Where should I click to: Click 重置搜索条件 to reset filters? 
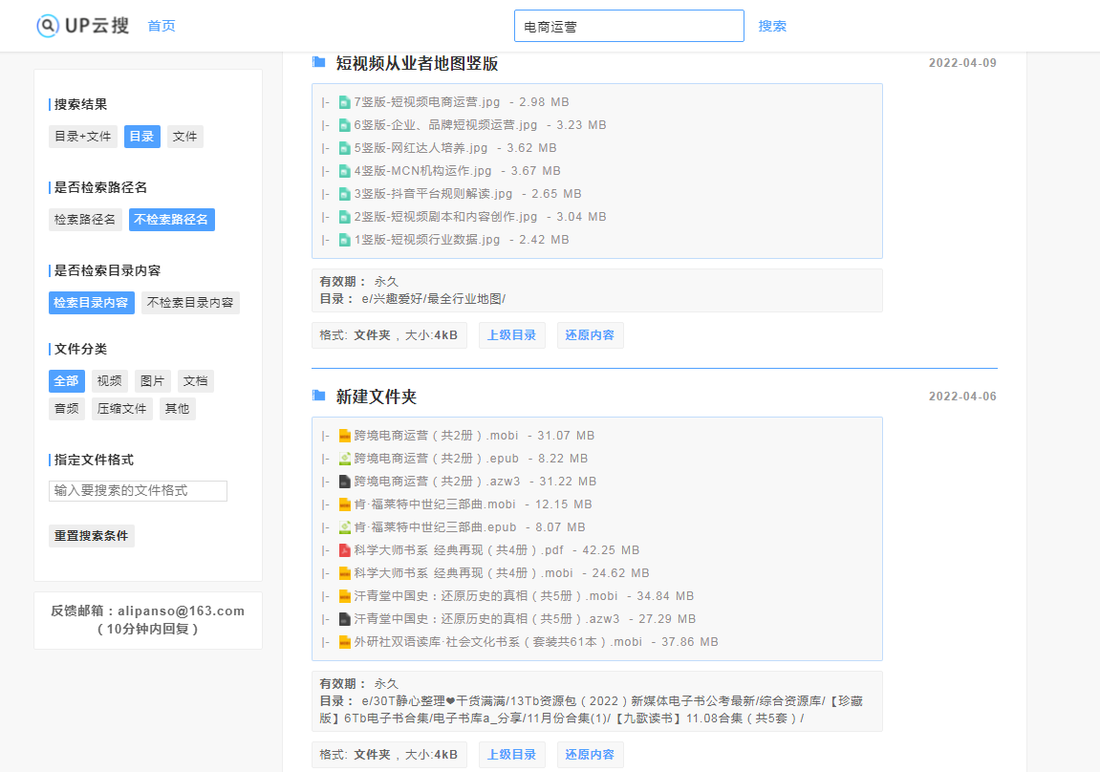point(91,536)
